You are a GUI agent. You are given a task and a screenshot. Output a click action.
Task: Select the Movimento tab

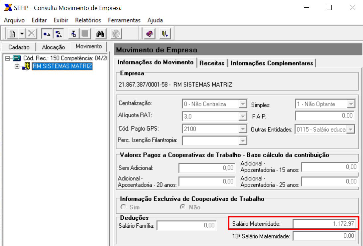pyautogui.click(x=89, y=47)
